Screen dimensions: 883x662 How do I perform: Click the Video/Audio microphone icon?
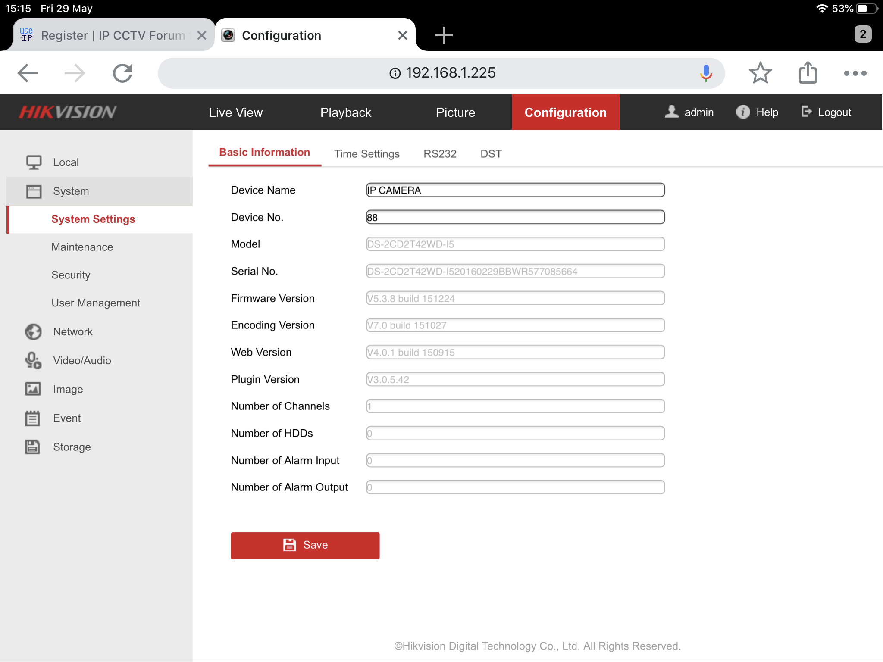click(x=33, y=361)
